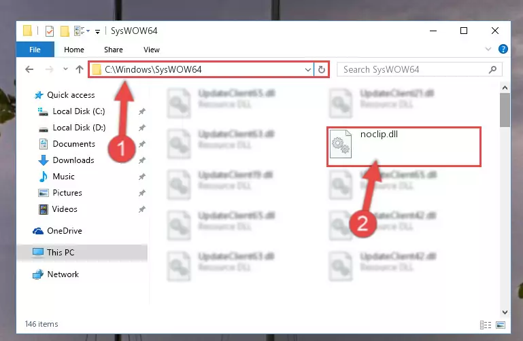Click the pin icon beside Local Disk (C:)

142,111
